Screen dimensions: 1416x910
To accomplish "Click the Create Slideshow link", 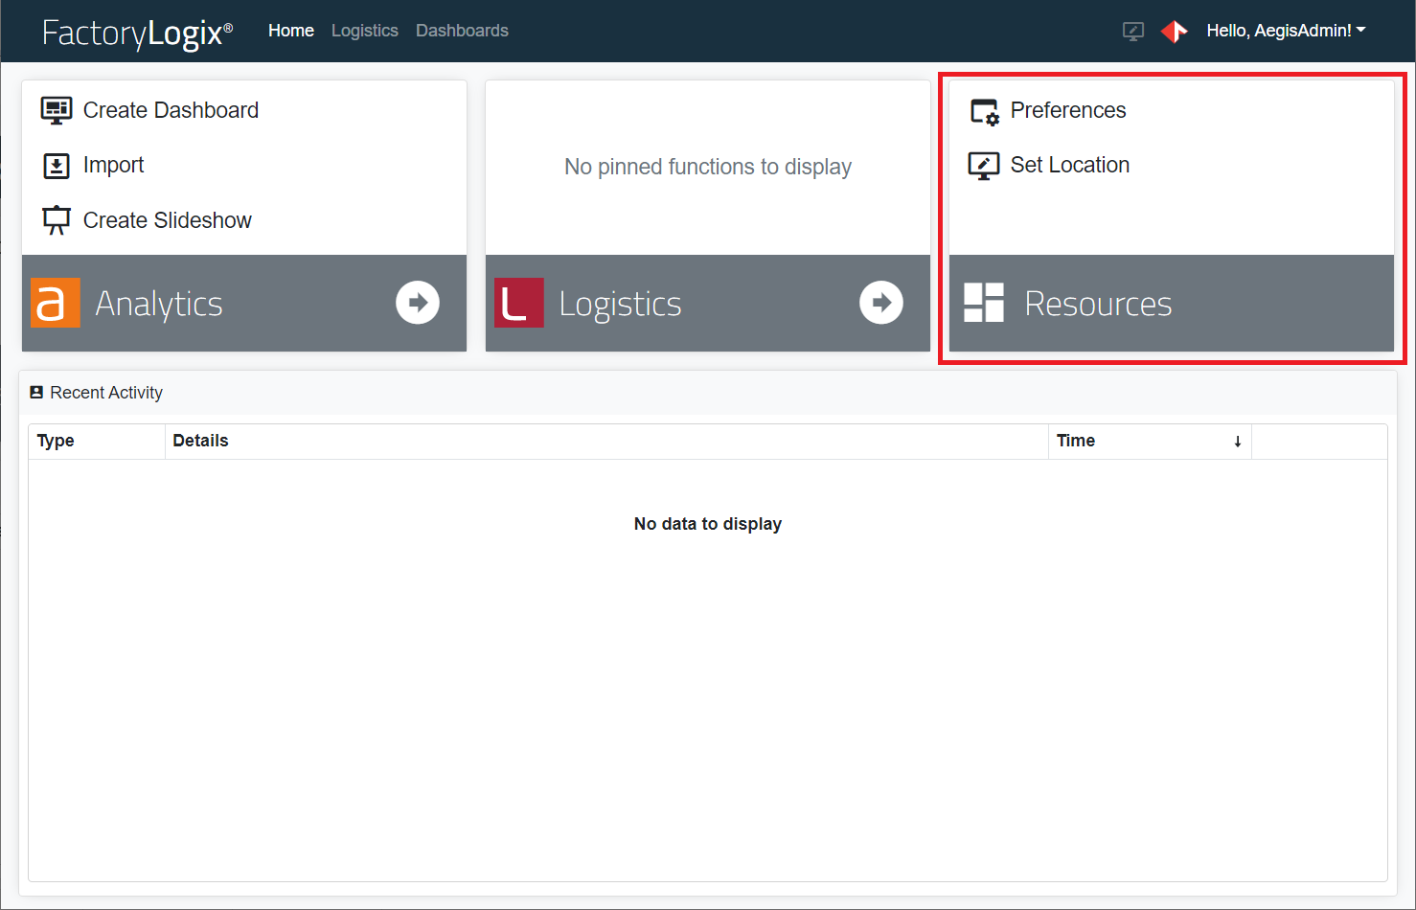I will (168, 220).
